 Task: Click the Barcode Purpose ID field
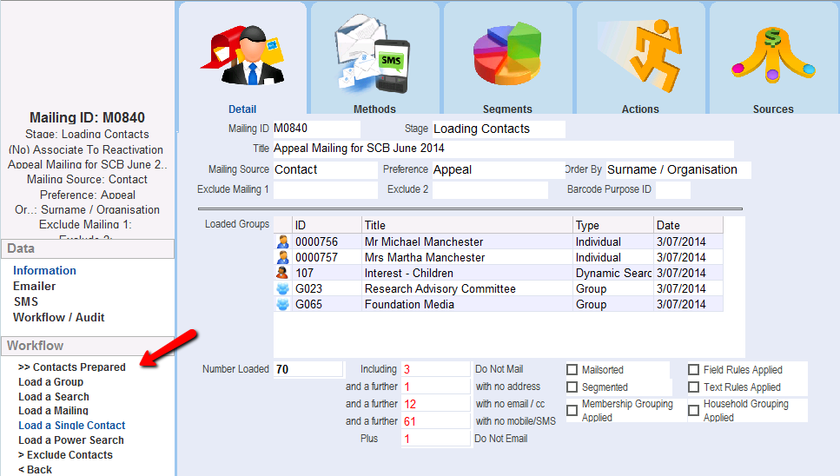tap(672, 189)
